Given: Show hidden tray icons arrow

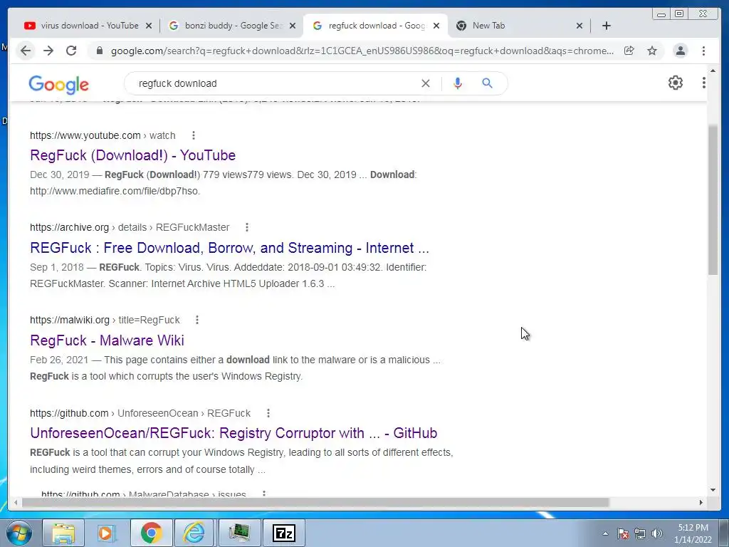Looking at the screenshot, I should [x=605, y=533].
